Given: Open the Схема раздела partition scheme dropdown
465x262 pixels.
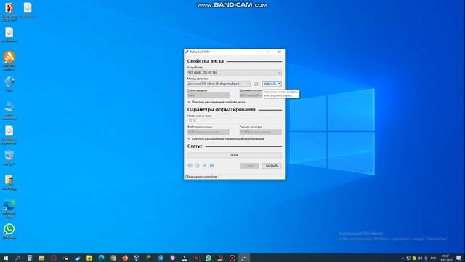Looking at the screenshot, I should point(209,95).
